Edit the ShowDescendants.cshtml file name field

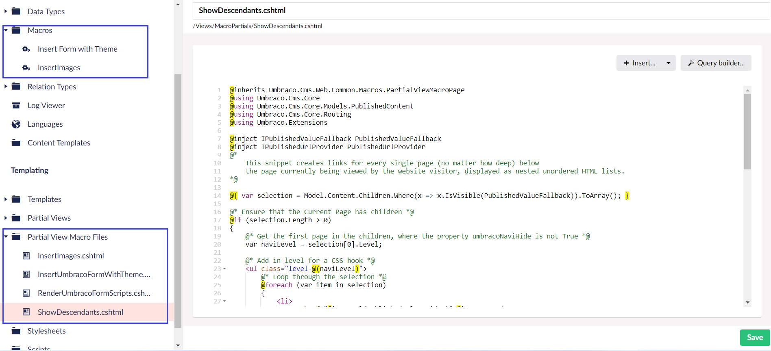pos(480,11)
